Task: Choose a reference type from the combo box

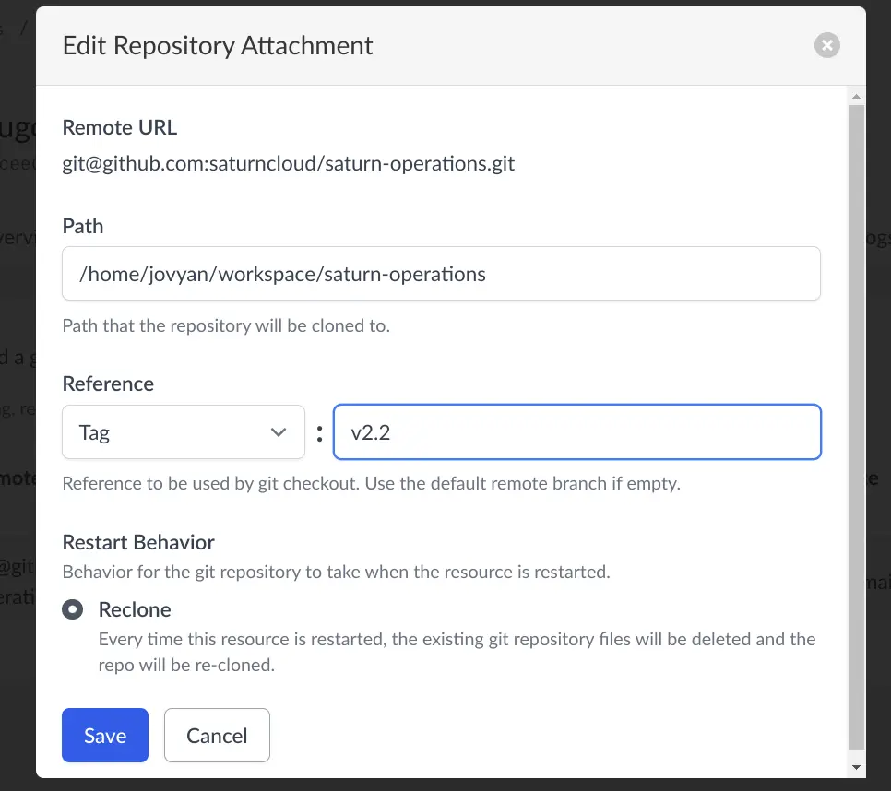Action: [183, 431]
